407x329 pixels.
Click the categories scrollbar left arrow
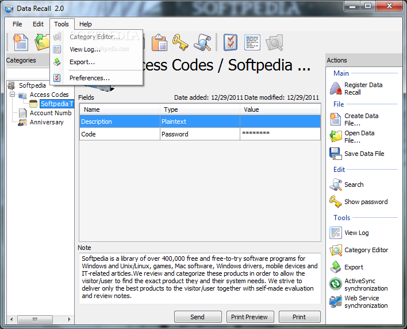11,319
